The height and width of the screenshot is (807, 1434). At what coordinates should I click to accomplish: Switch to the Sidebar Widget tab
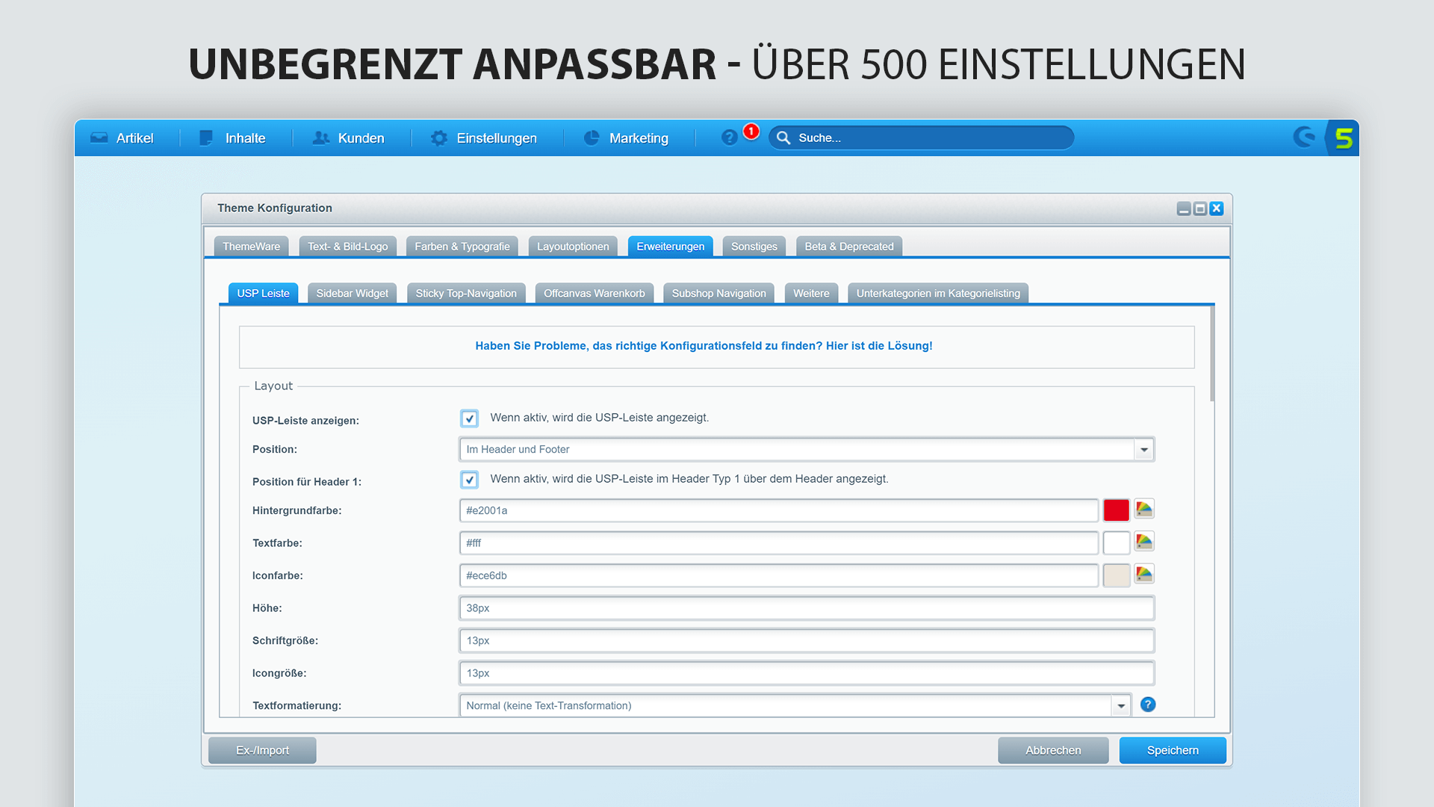[353, 293]
